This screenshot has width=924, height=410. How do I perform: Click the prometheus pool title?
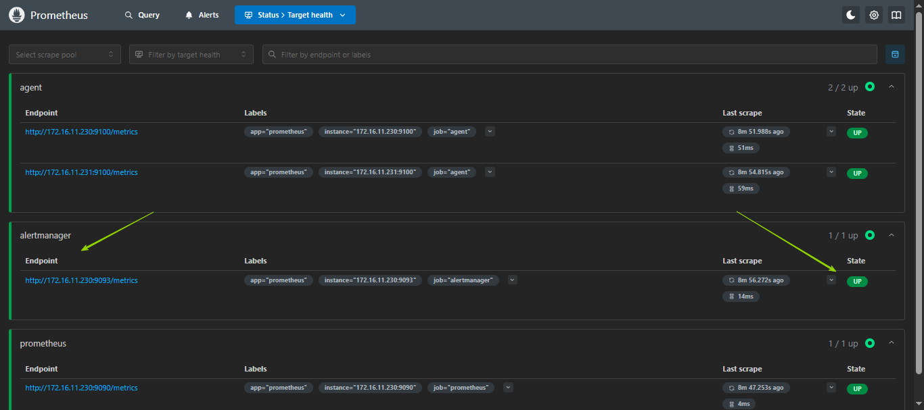point(43,343)
